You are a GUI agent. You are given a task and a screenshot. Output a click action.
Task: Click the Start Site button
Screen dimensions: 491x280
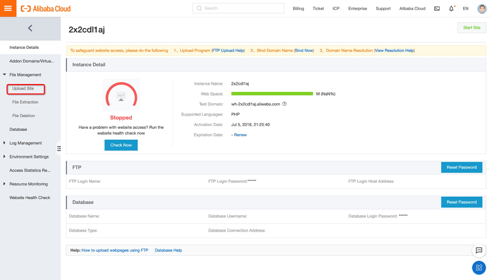click(471, 28)
